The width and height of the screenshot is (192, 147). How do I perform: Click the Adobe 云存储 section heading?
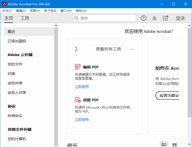point(20,55)
